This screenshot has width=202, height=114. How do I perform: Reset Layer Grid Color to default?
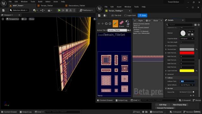click(196, 71)
